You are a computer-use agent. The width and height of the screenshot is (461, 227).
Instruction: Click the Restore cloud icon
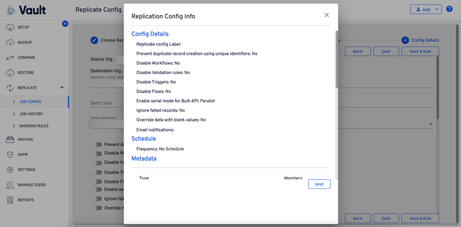10,73
